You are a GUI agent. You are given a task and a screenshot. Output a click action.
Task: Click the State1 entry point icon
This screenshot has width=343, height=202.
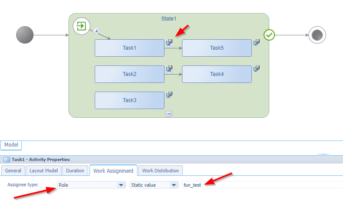click(81, 27)
